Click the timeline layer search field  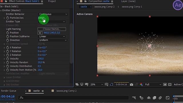coord(73,98)
